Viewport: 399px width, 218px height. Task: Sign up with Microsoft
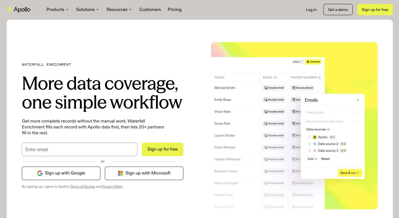click(144, 173)
